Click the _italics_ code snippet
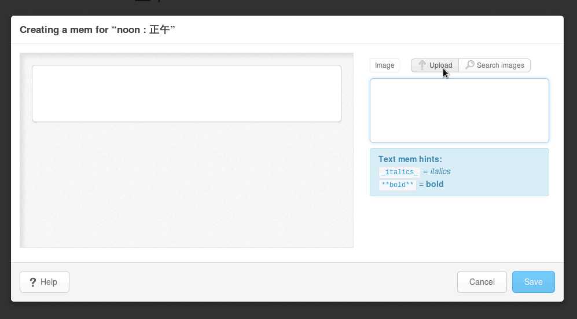577x319 pixels. [399, 172]
